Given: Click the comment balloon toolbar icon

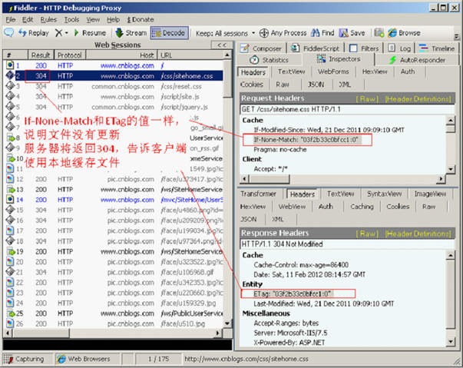Looking at the screenshot, I should (9, 32).
